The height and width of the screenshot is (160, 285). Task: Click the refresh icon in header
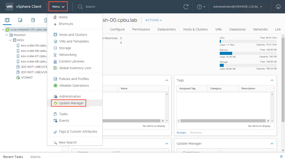click(x=186, y=7)
